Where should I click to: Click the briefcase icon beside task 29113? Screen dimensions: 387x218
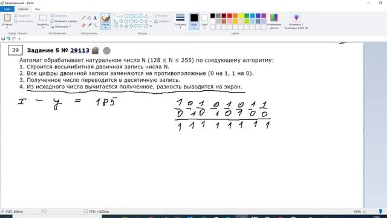point(96,50)
